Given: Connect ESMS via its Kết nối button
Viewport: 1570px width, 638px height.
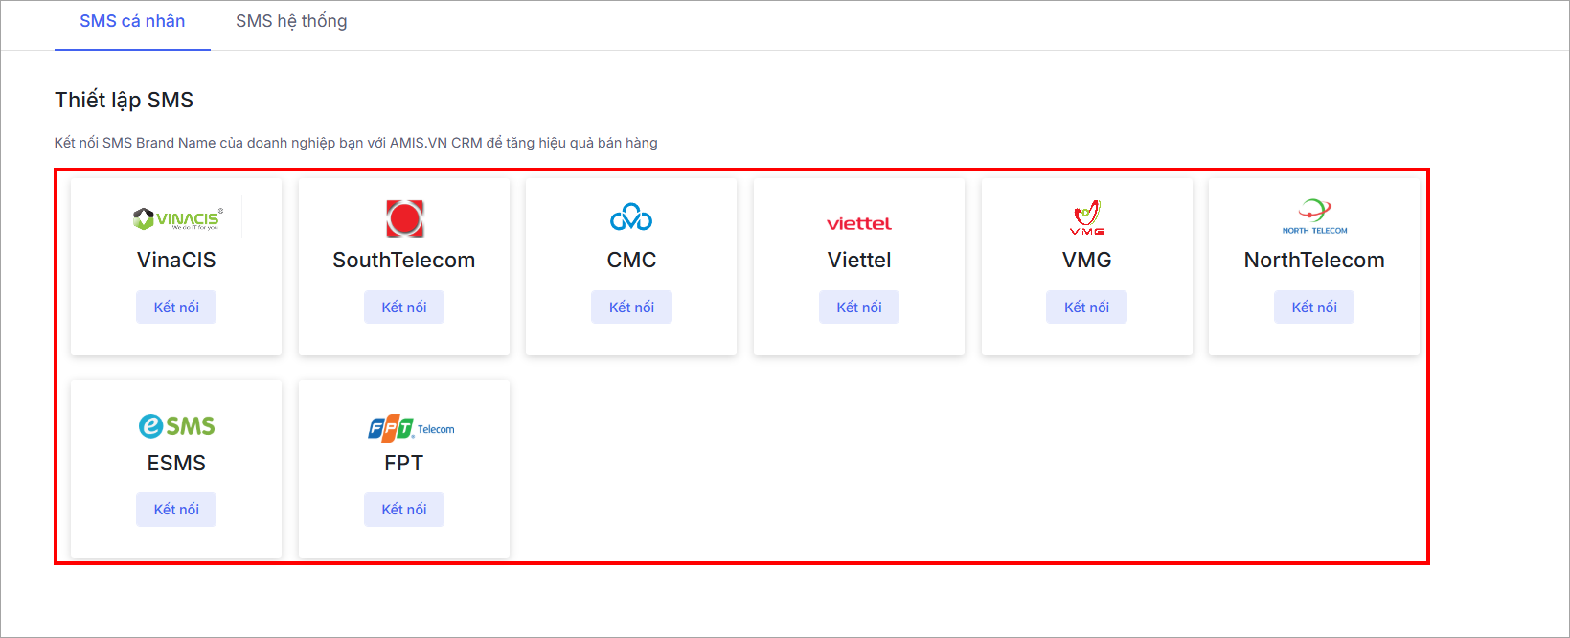Looking at the screenshot, I should [x=176, y=510].
